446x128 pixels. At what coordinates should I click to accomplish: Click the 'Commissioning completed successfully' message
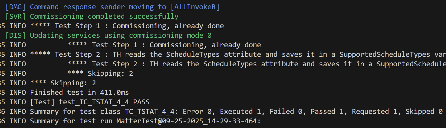104,16
